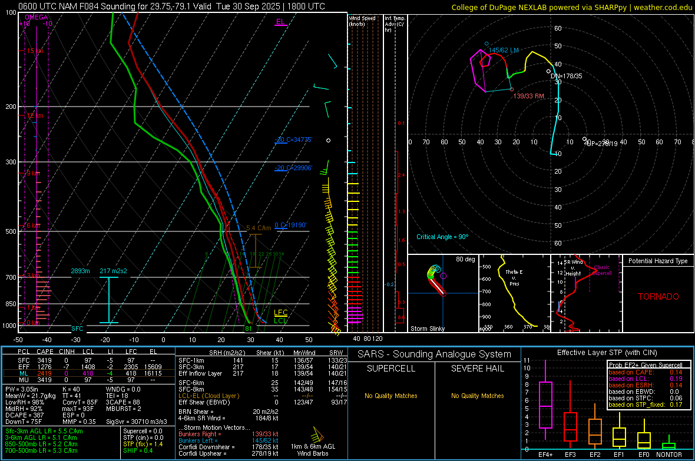Viewport: 695px width, 461px height.
Task: Click the "Theta-E v. Pres" inset label
Action: click(x=514, y=277)
